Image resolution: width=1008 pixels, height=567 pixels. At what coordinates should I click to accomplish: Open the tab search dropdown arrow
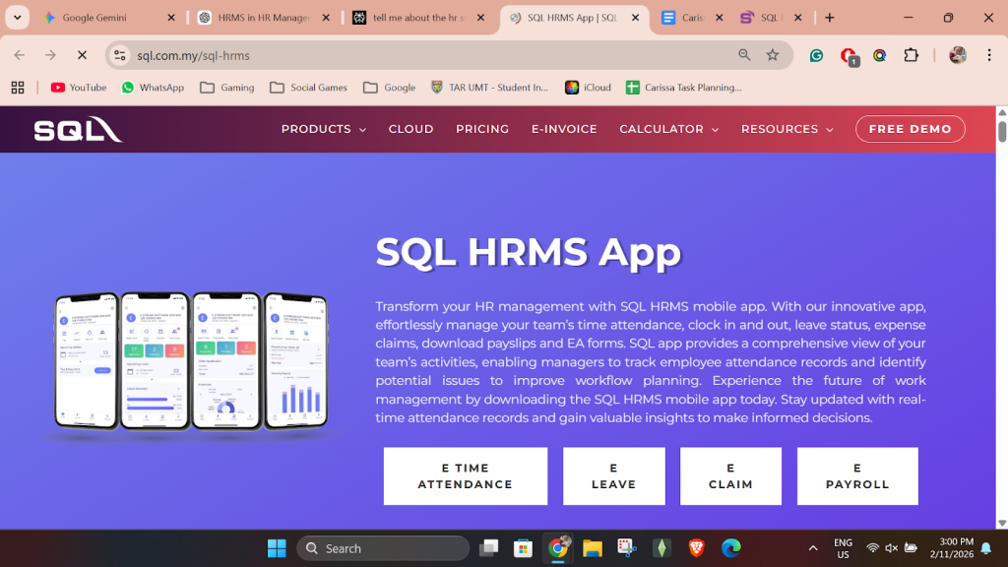pos(18,18)
